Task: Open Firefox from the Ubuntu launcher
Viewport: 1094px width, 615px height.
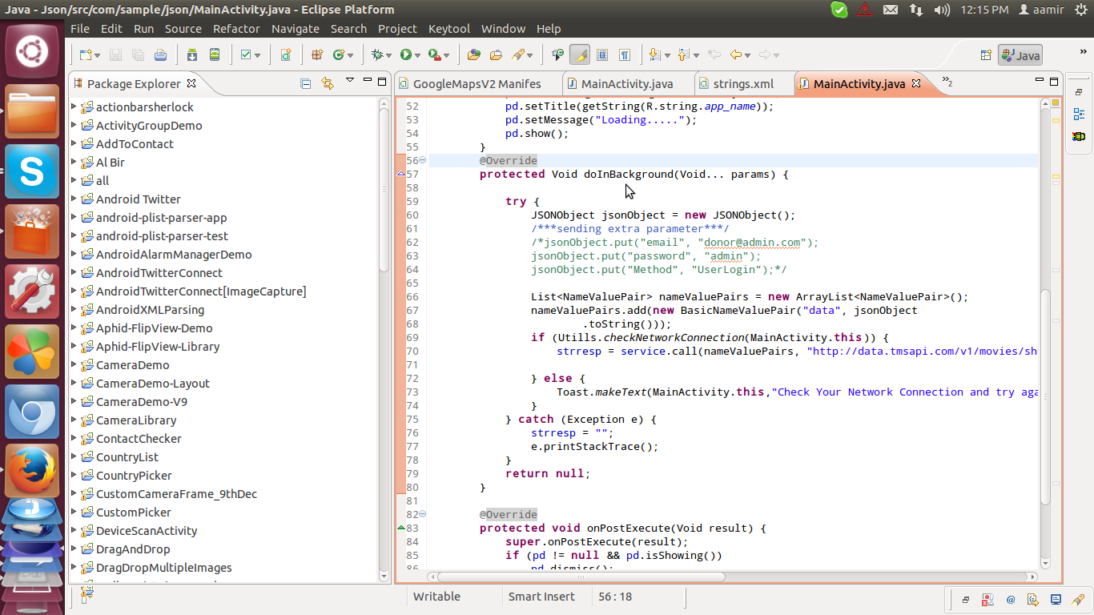Action: [x=32, y=471]
